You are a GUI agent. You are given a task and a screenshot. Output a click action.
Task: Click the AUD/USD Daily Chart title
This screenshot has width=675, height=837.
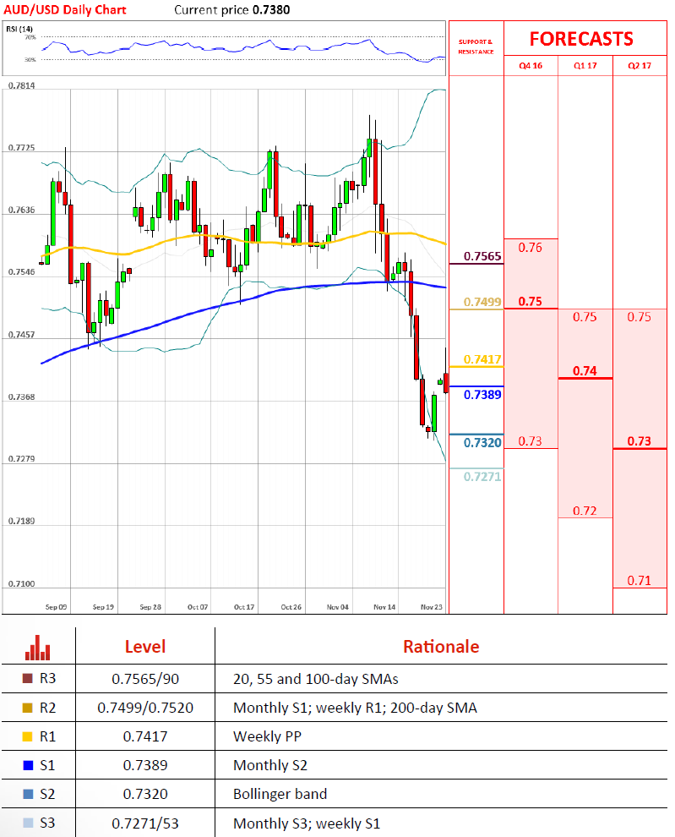pos(65,9)
